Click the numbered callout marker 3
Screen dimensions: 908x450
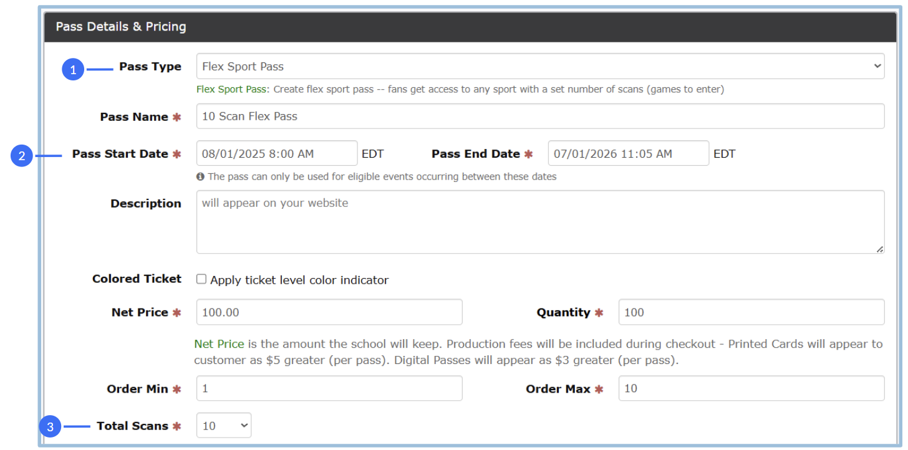[50, 428]
